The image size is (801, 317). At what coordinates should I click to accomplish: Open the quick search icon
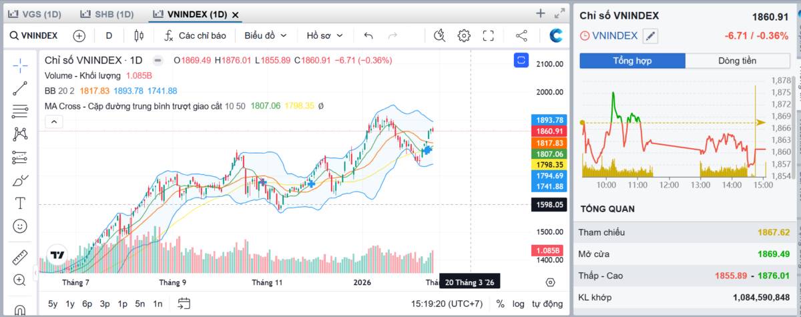(x=439, y=36)
